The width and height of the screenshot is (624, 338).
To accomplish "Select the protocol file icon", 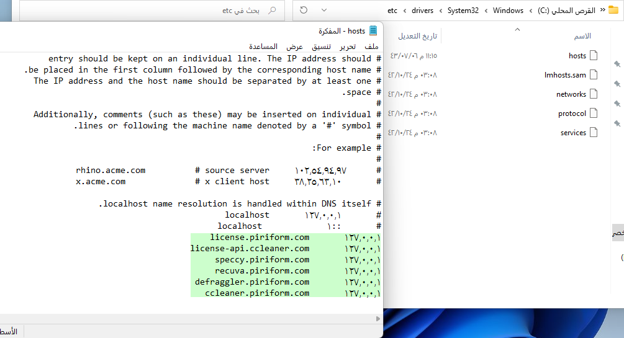I will coord(594,113).
